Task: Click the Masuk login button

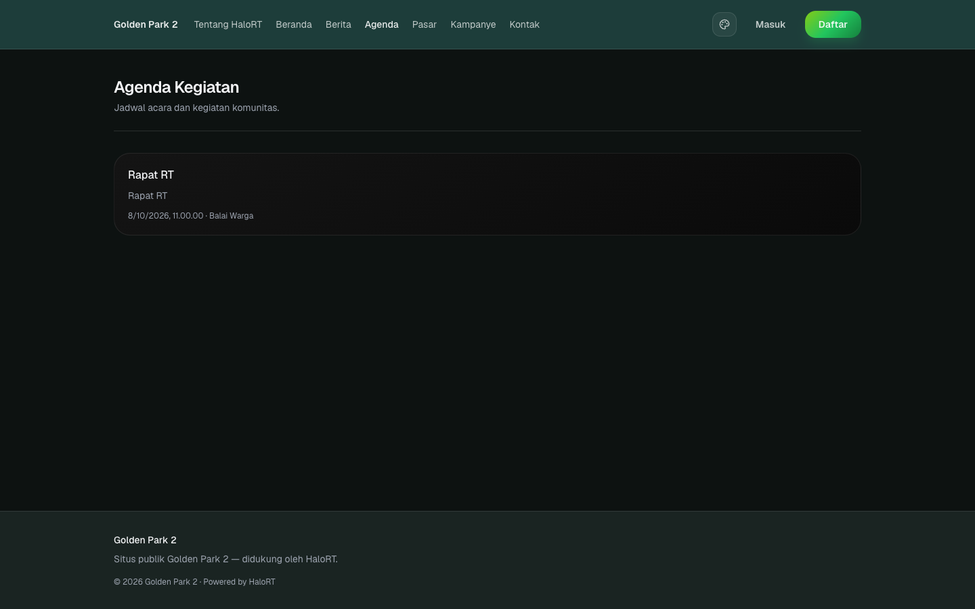Action: [771, 24]
